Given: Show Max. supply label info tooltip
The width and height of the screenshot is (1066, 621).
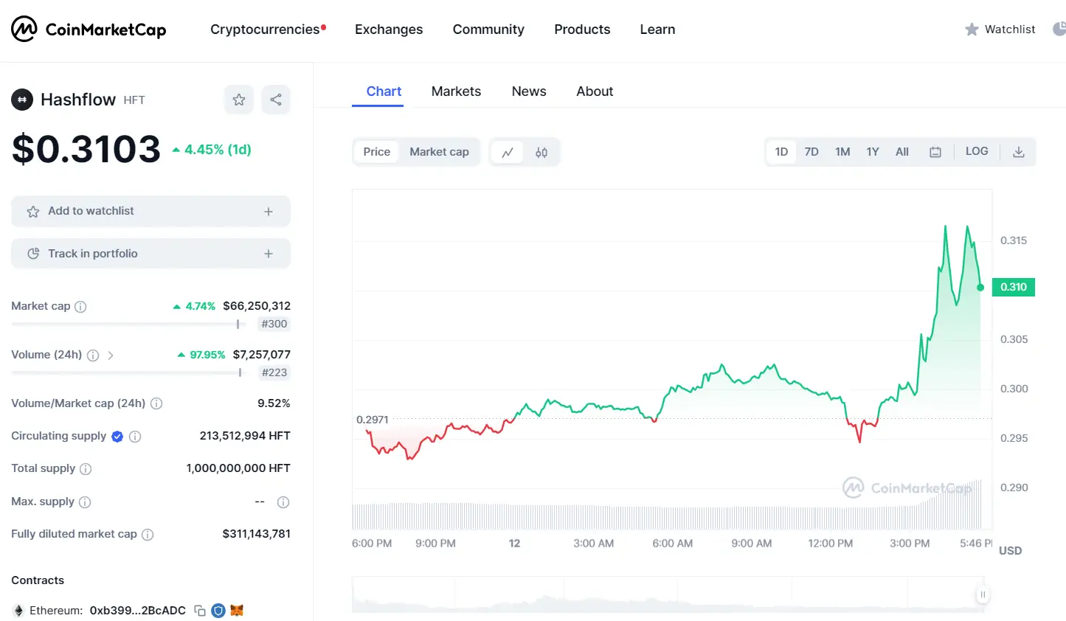Looking at the screenshot, I should coord(85,502).
